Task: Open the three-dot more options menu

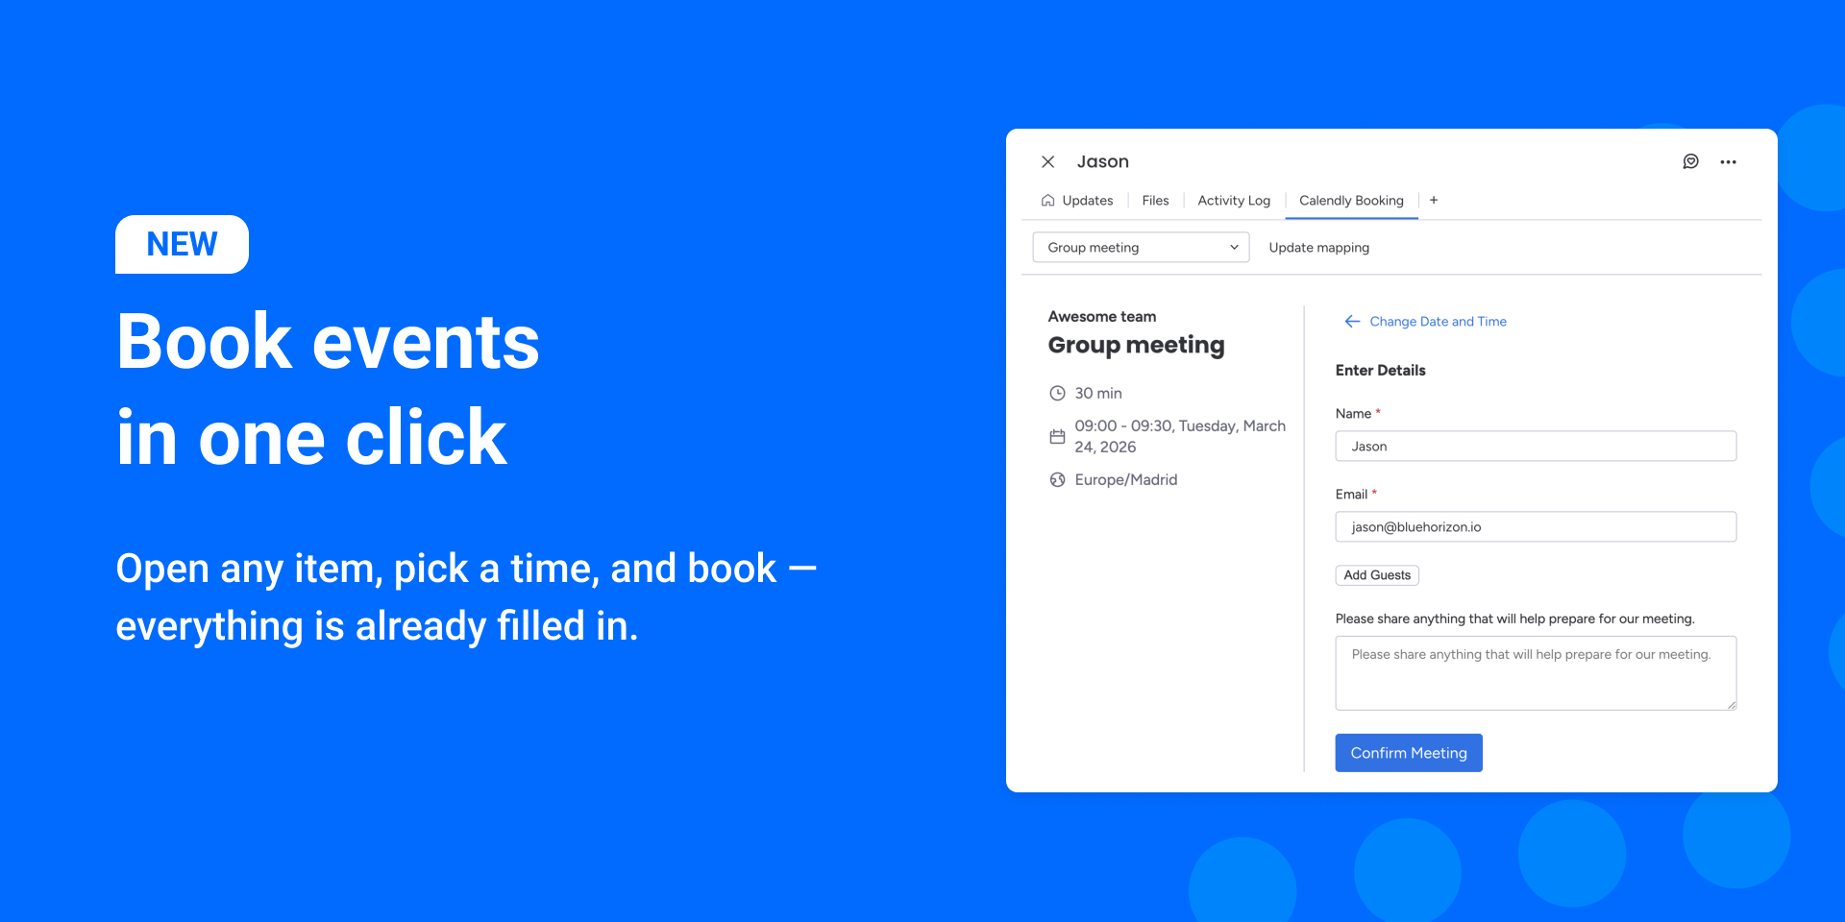Action: coord(1728,162)
